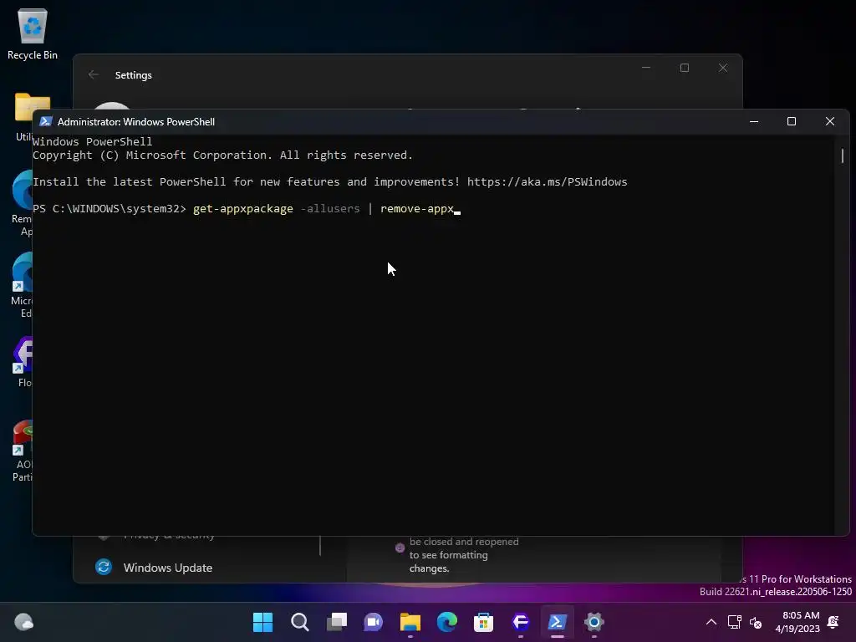Click the network icon in the system tray
The height and width of the screenshot is (642, 856).
(x=734, y=622)
